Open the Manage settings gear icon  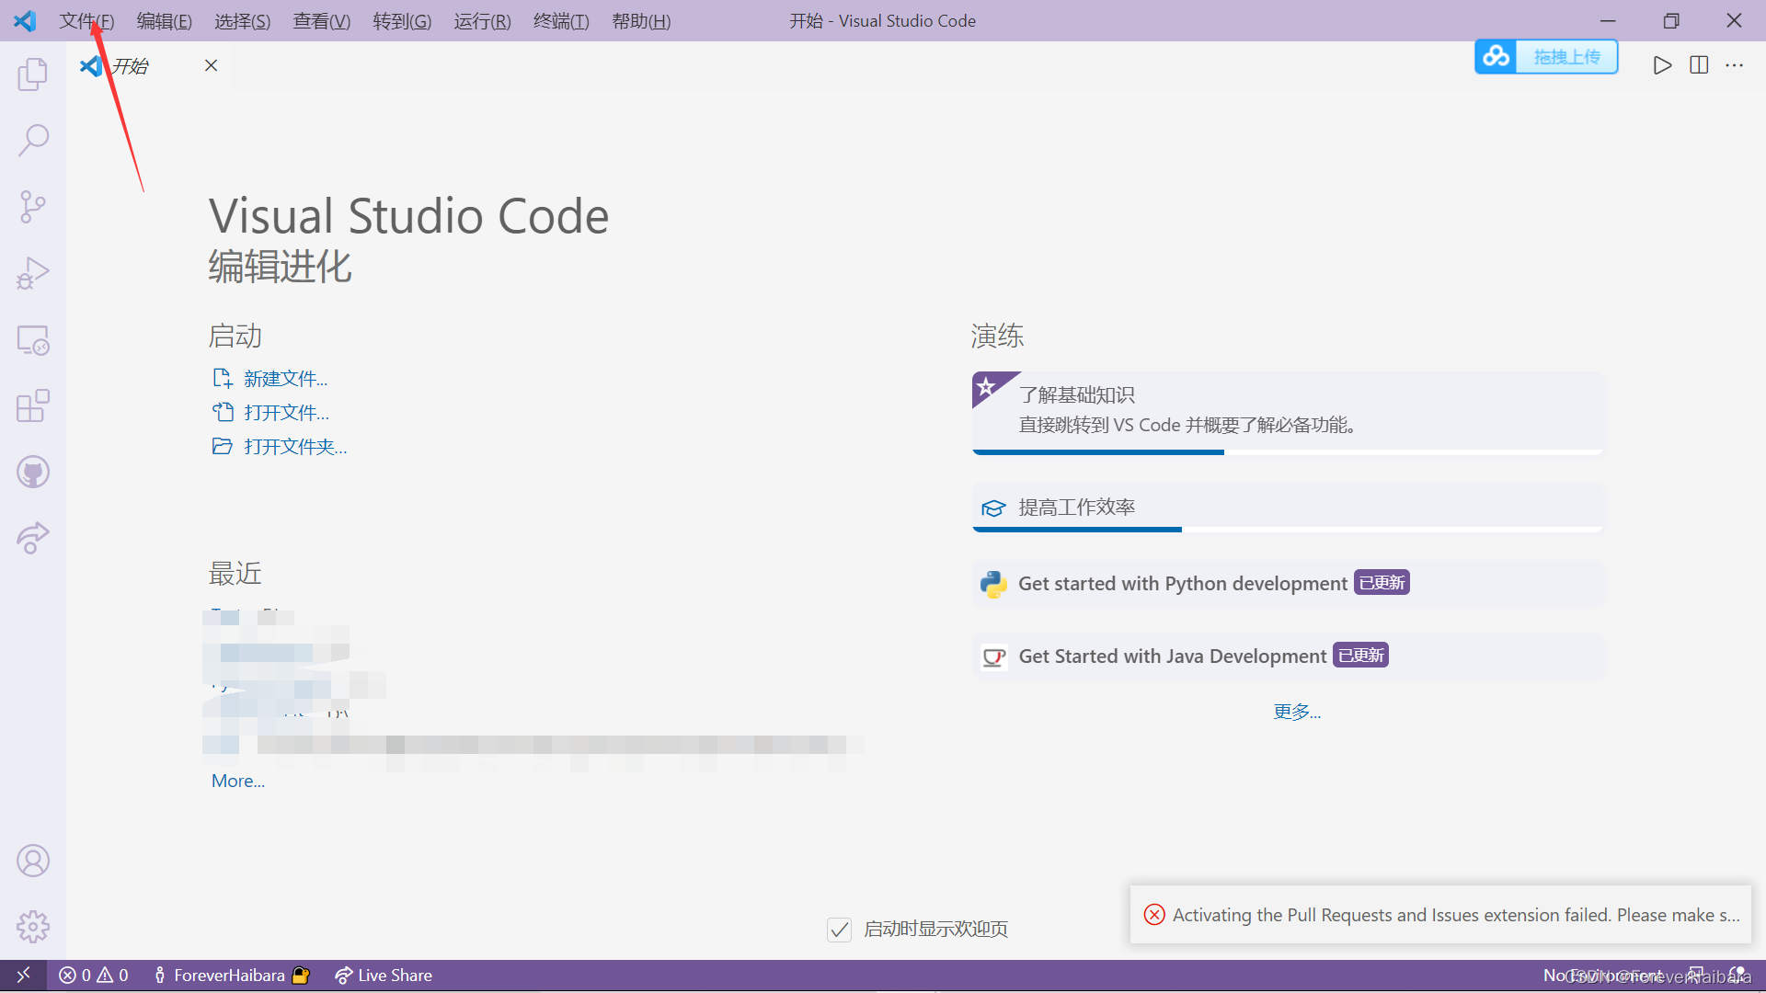point(33,926)
